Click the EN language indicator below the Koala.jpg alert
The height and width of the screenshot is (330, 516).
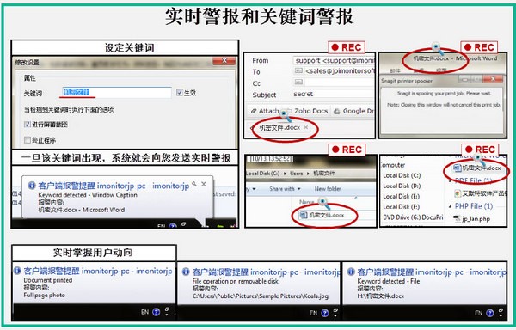point(313,313)
